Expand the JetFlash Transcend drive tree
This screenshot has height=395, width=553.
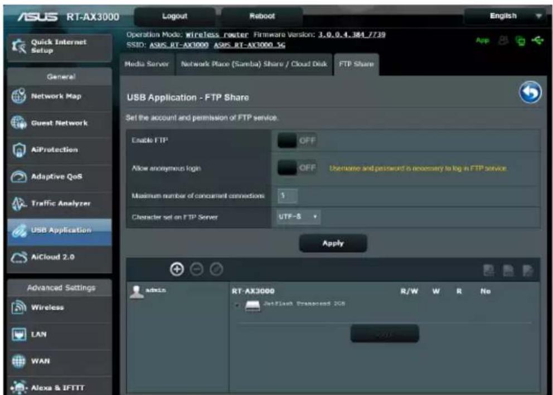pyautogui.click(x=237, y=305)
